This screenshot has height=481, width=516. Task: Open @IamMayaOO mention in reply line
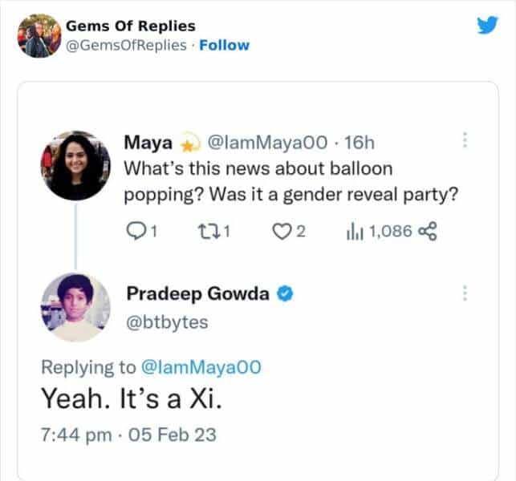[x=201, y=367]
